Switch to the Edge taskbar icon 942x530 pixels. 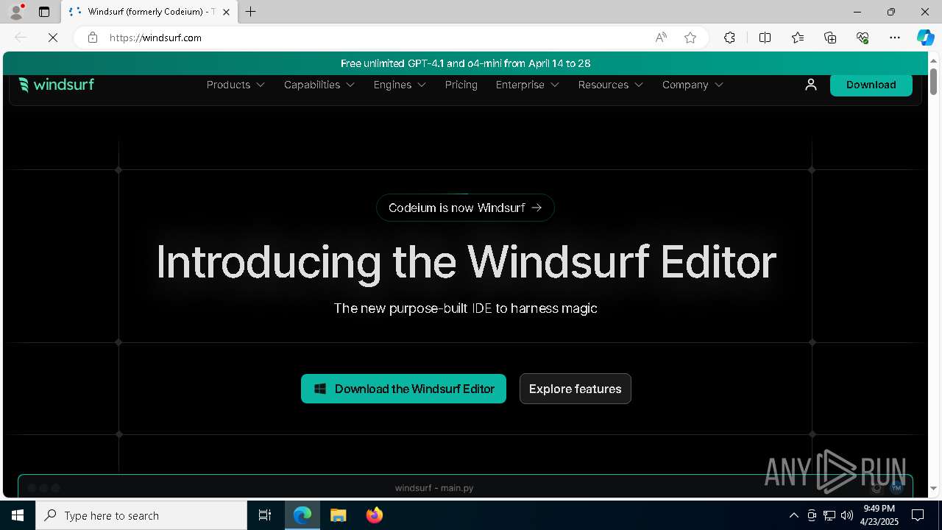click(302, 515)
